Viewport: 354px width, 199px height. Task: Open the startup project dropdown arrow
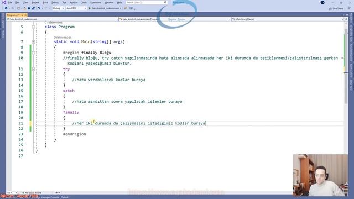pyautogui.click(x=121, y=8)
